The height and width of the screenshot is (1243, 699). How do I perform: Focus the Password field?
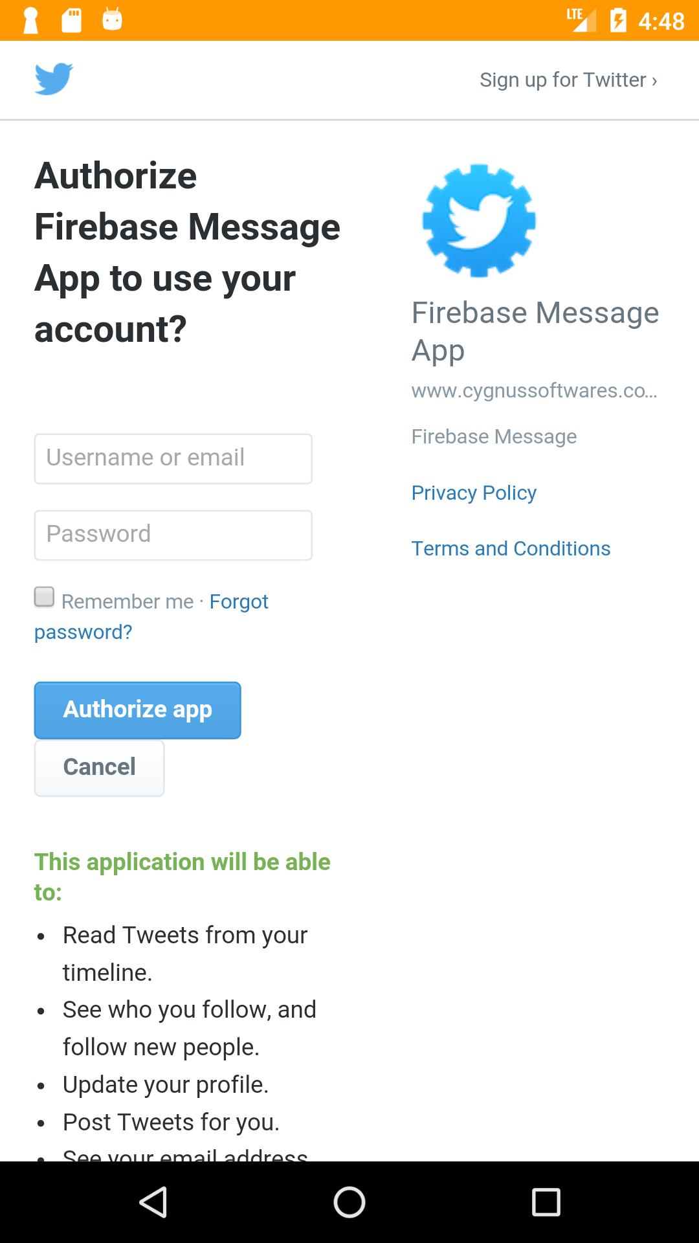pos(173,535)
